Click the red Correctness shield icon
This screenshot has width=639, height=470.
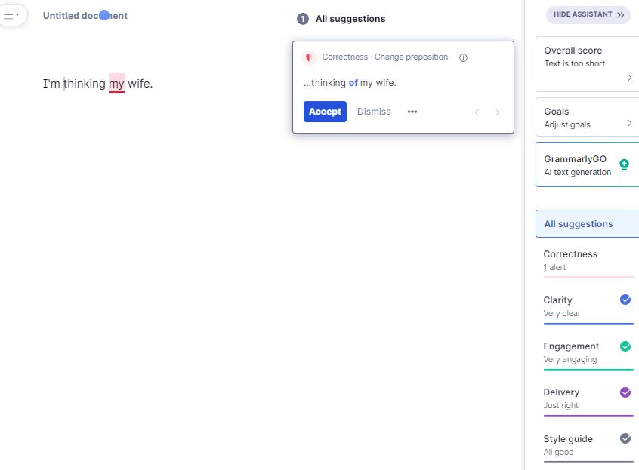309,57
